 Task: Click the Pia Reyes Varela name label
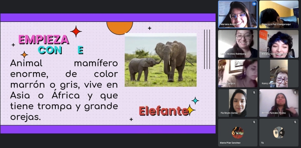(229, 113)
